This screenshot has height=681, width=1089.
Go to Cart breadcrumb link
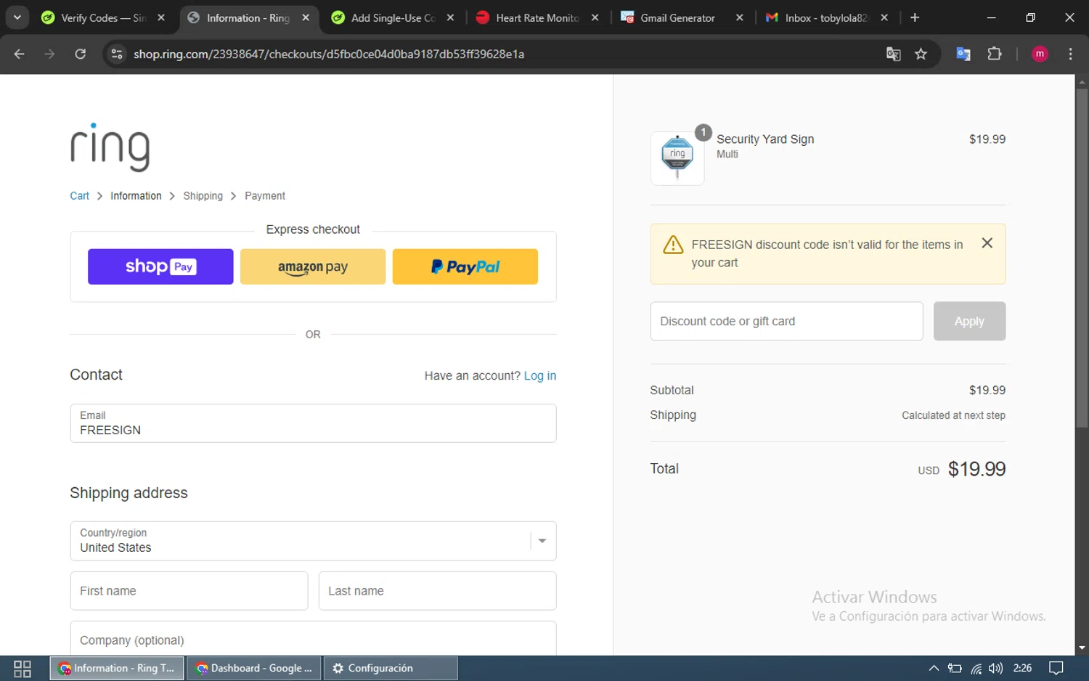point(79,196)
